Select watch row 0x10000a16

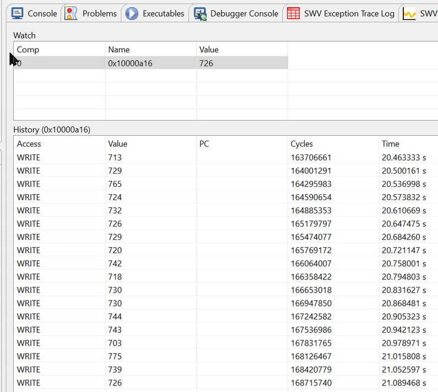coord(151,63)
